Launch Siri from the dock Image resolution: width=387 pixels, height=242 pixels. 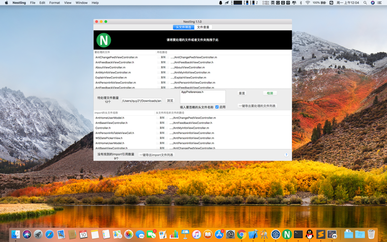pyautogui.click(x=27, y=234)
